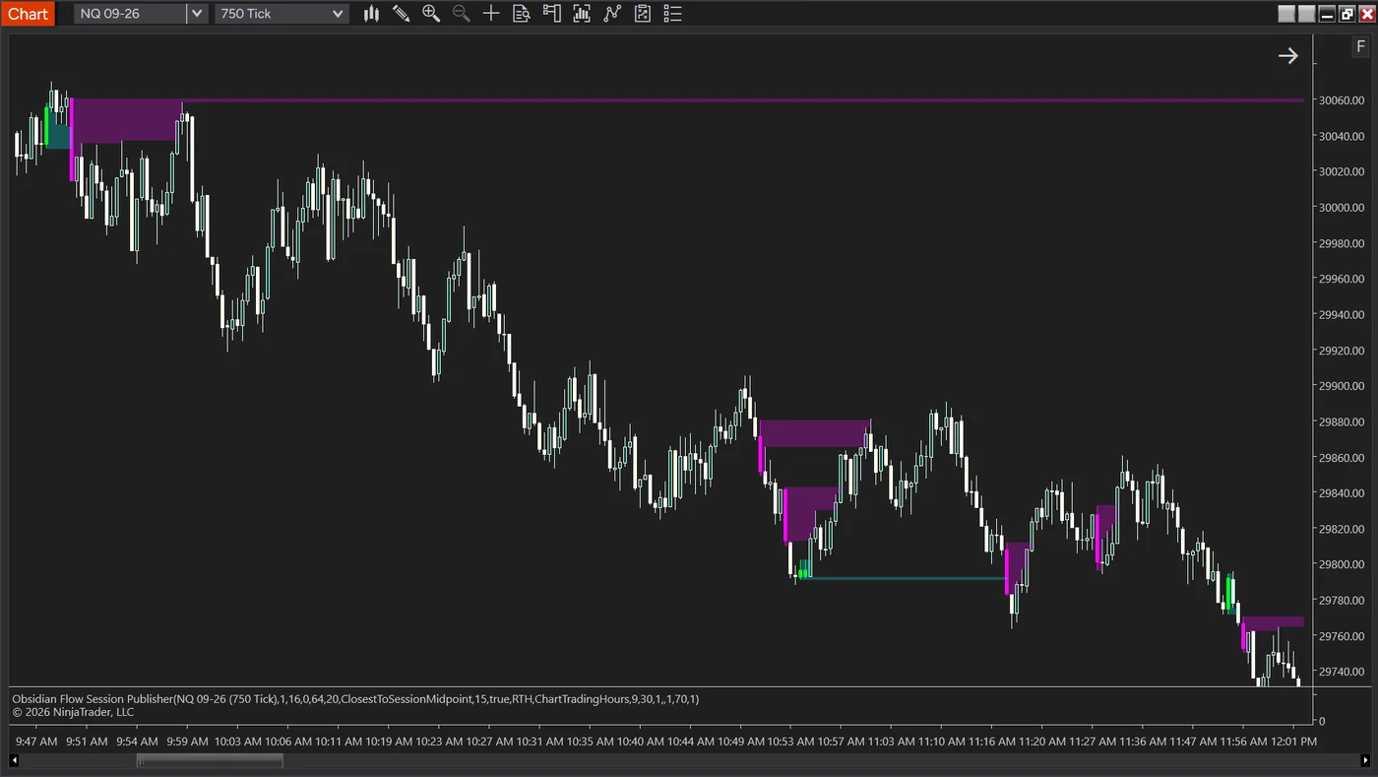
Task: Open the 750 Tick interval dropdown
Action: pos(282,14)
